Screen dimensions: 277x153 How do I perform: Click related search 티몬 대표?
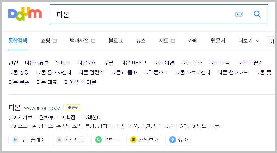point(47,82)
